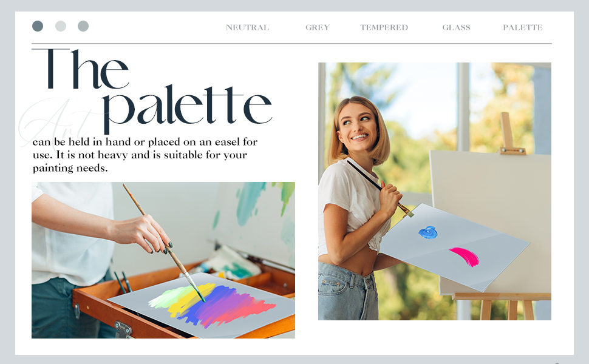
Task: Click the palette description paragraph
Action: point(145,155)
